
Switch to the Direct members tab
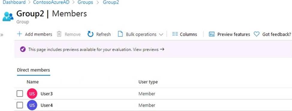[x=34, y=70]
